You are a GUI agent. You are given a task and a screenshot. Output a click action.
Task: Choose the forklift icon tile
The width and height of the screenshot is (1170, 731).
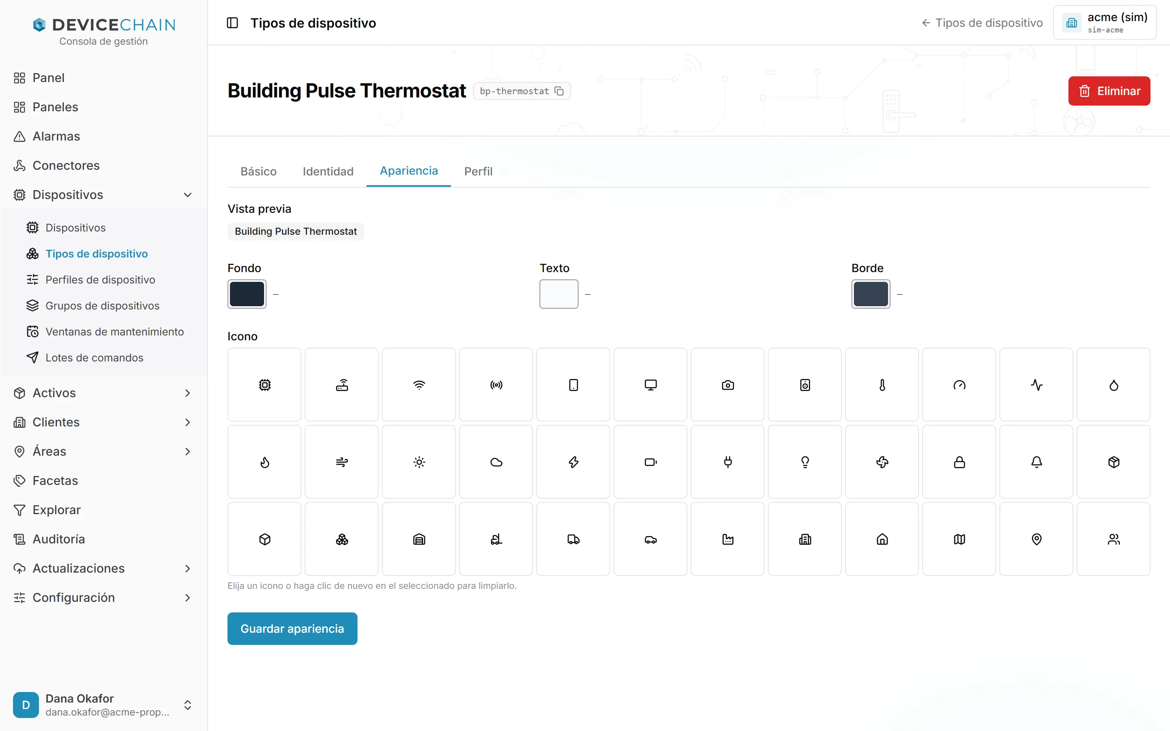click(496, 539)
